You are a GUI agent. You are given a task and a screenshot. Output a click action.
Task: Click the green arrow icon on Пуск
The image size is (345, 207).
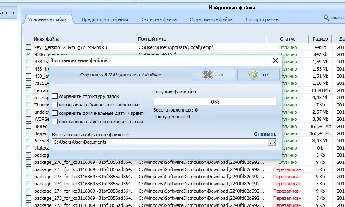(252, 75)
